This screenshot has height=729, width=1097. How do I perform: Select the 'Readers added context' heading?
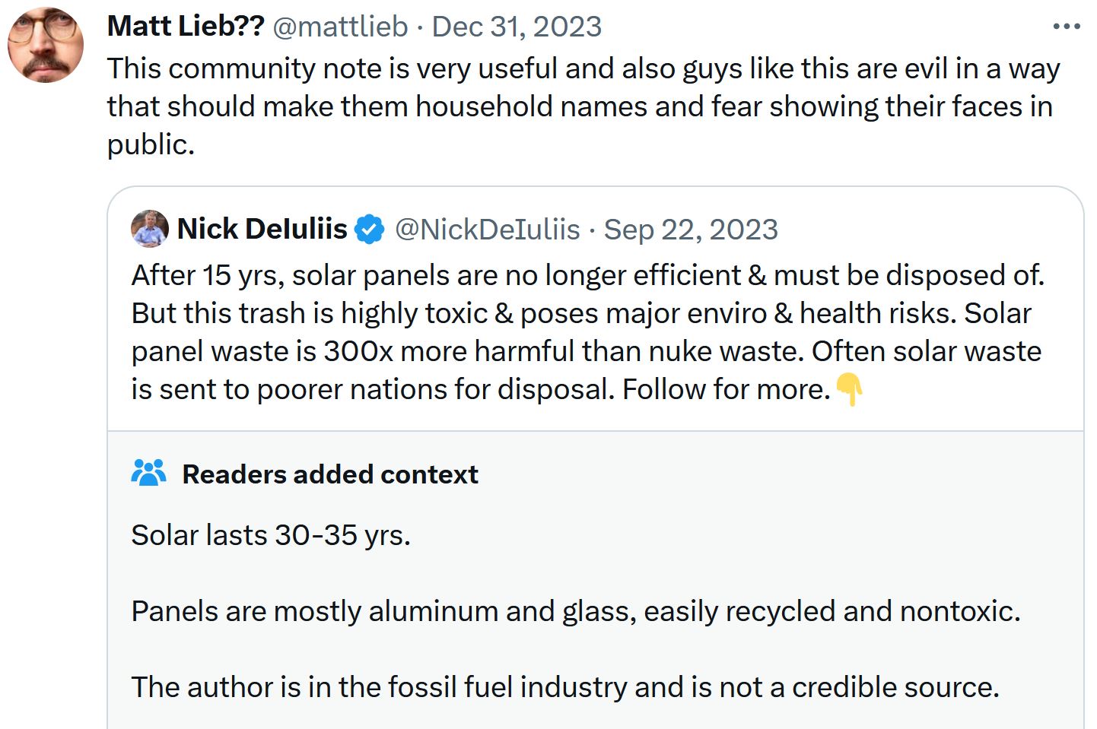pyautogui.click(x=330, y=474)
